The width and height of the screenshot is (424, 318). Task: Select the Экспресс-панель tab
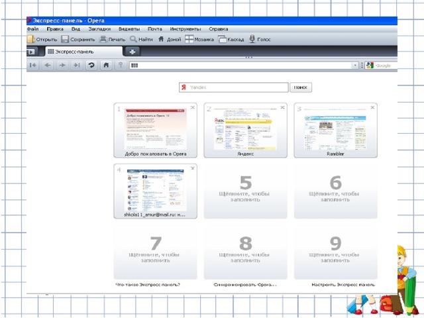(x=84, y=52)
